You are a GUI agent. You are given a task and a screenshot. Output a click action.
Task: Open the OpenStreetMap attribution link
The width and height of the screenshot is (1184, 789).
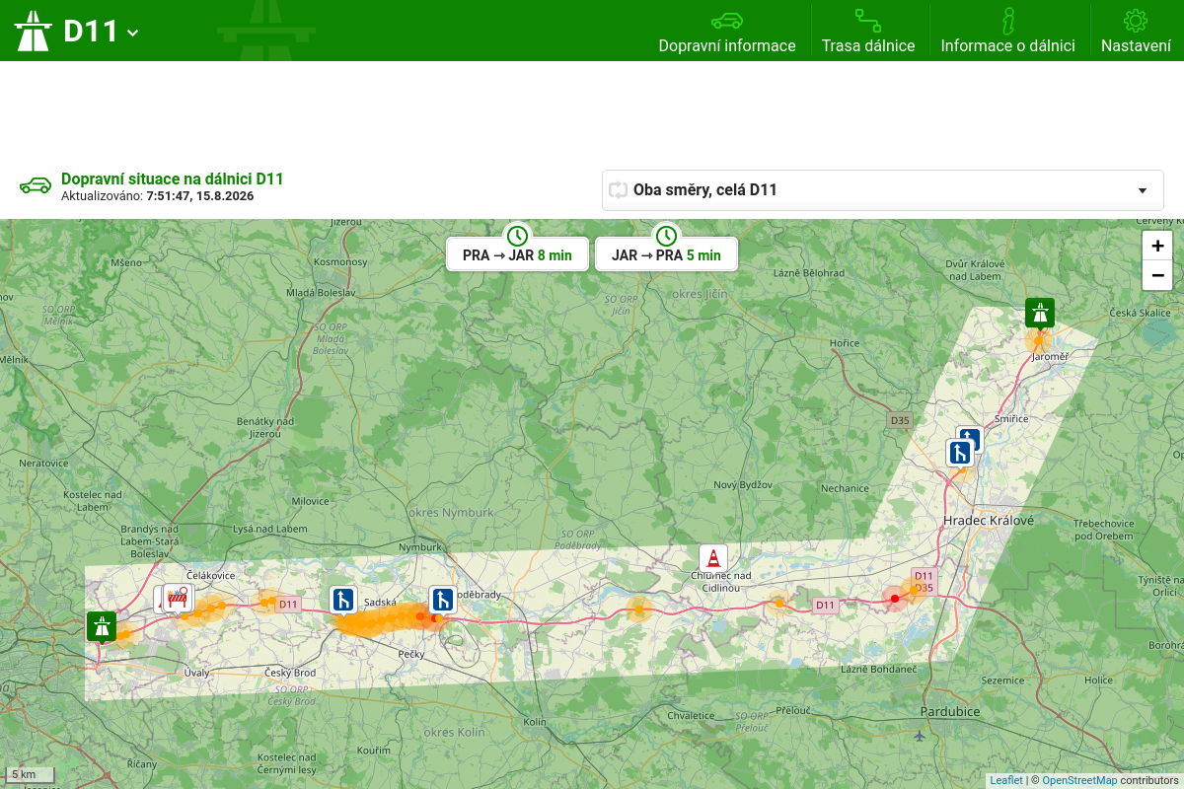tap(1079, 780)
